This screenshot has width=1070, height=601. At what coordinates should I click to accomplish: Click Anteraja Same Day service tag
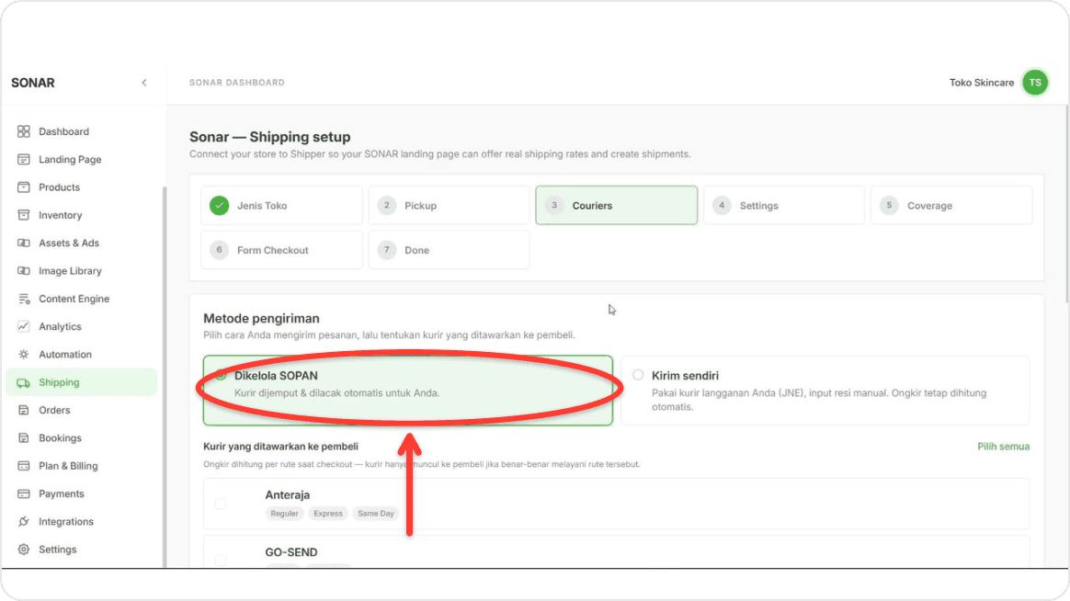click(x=376, y=513)
